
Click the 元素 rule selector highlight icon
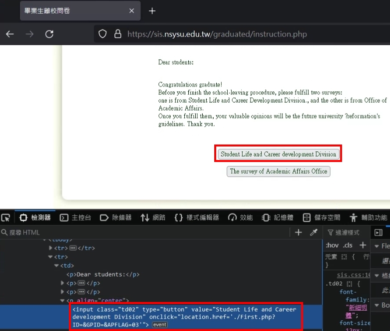(344, 257)
